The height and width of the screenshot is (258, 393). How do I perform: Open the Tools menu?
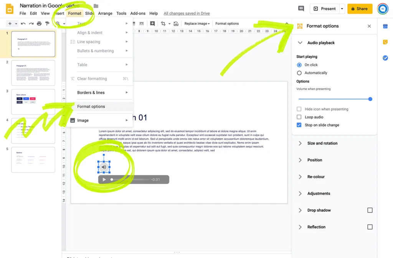click(121, 13)
